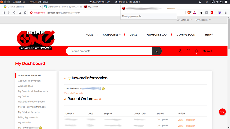Open My Rewards in sidebar
Image resolution: width=230 pixels, height=129 pixels.
point(24,128)
